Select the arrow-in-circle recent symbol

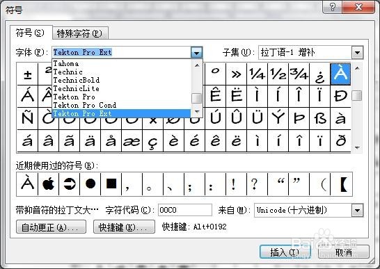click(x=70, y=184)
